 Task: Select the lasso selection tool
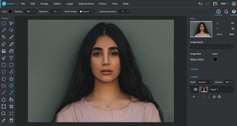11,30
